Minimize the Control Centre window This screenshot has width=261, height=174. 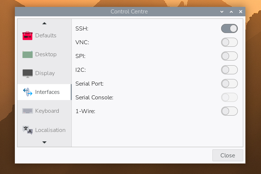(222, 12)
